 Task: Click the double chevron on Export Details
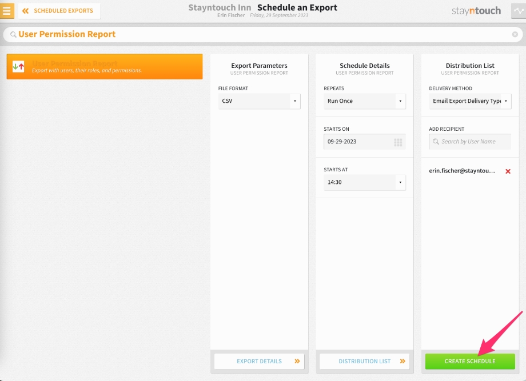(297, 361)
